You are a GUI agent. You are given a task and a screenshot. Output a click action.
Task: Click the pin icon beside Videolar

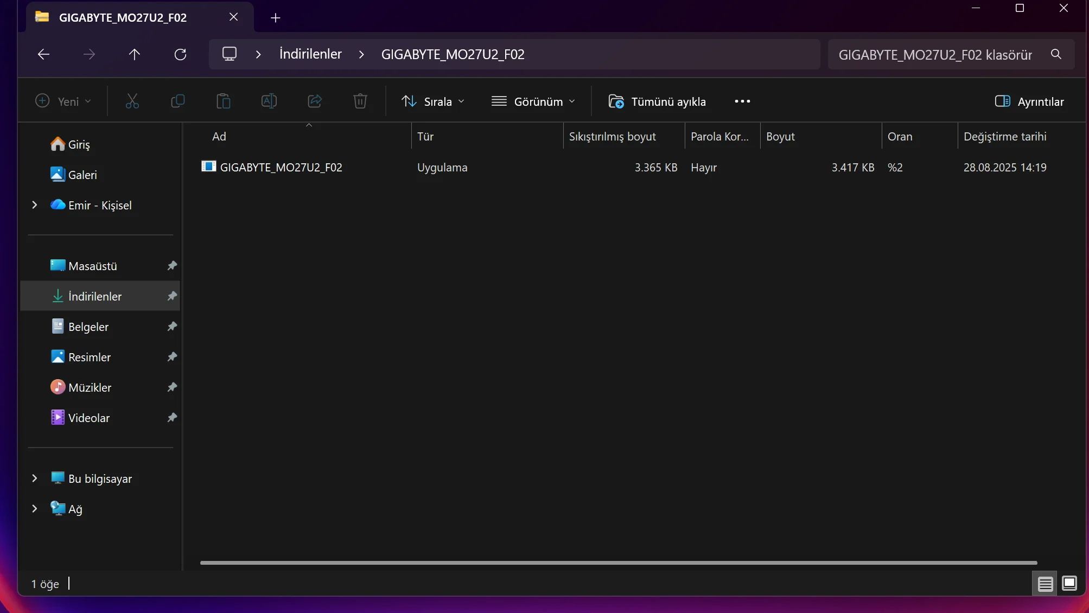point(172,418)
